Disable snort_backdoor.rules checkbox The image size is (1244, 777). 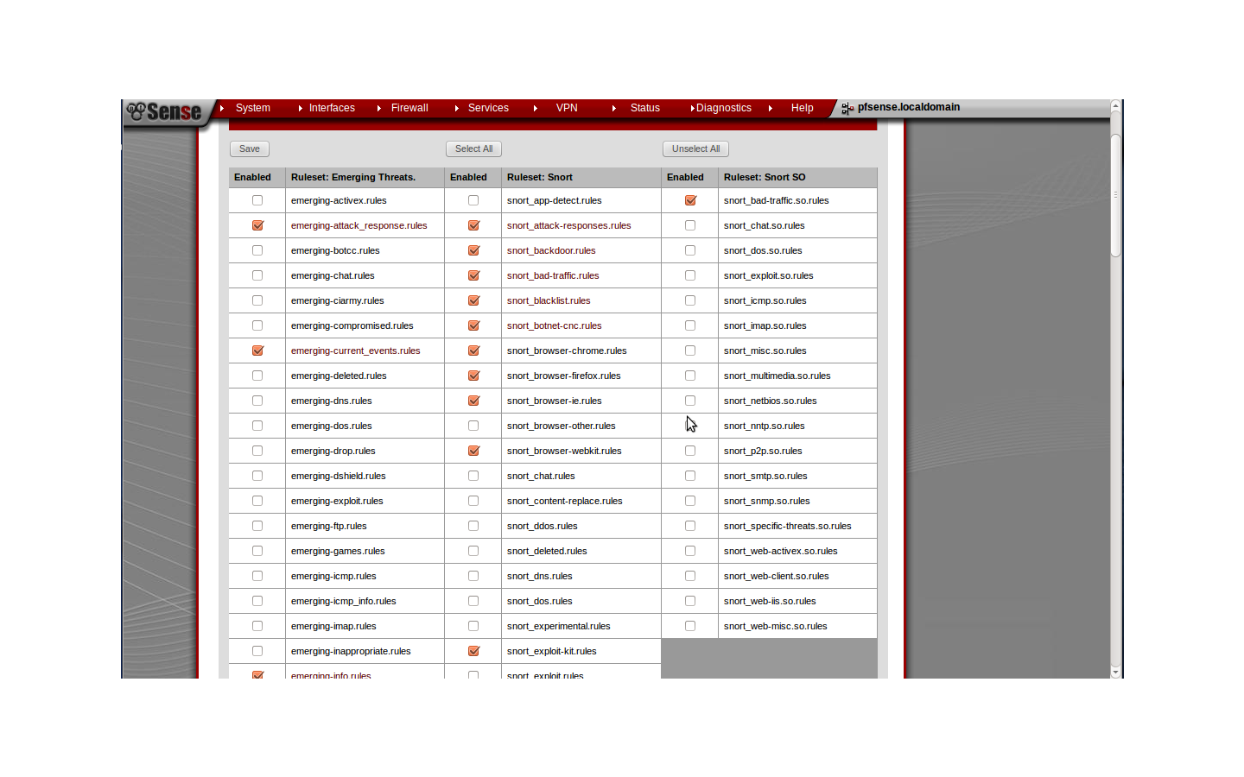(473, 250)
